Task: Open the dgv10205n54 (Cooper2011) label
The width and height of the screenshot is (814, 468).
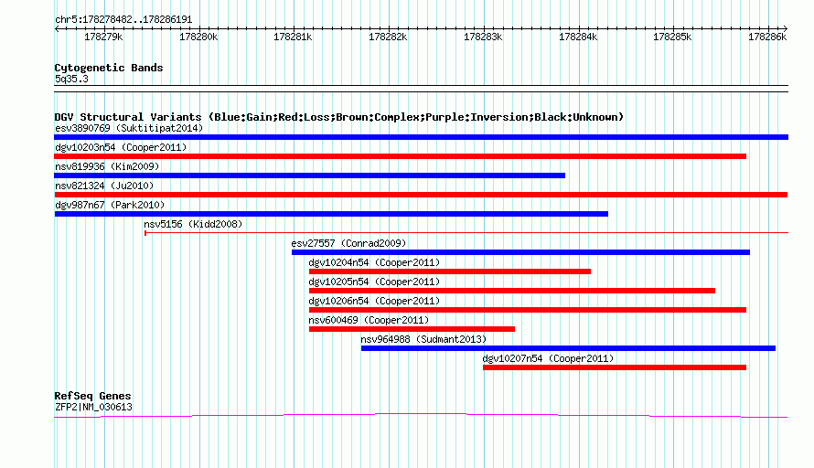Action: tap(374, 282)
